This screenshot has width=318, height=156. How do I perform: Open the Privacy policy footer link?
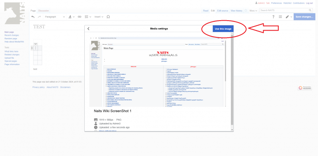point(39,87)
